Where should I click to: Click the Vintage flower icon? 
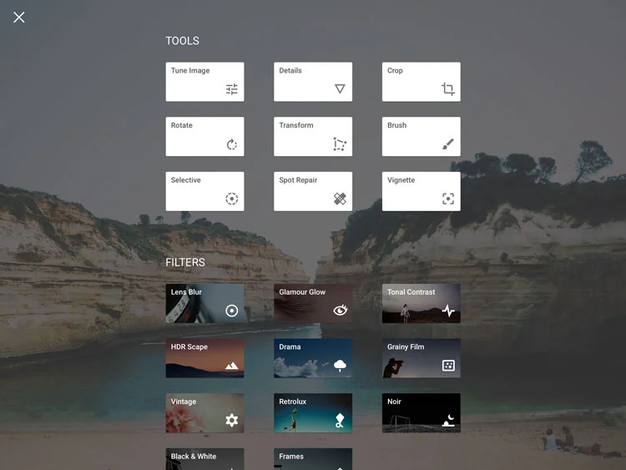[x=231, y=420]
